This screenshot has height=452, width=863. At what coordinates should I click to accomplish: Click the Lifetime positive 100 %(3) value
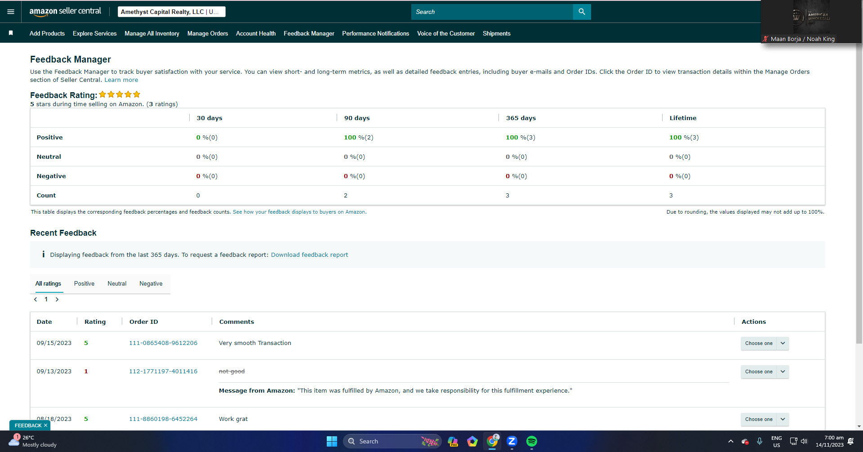[684, 137]
